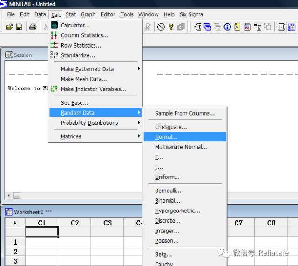Select row 2 header in worksheet

point(15,252)
